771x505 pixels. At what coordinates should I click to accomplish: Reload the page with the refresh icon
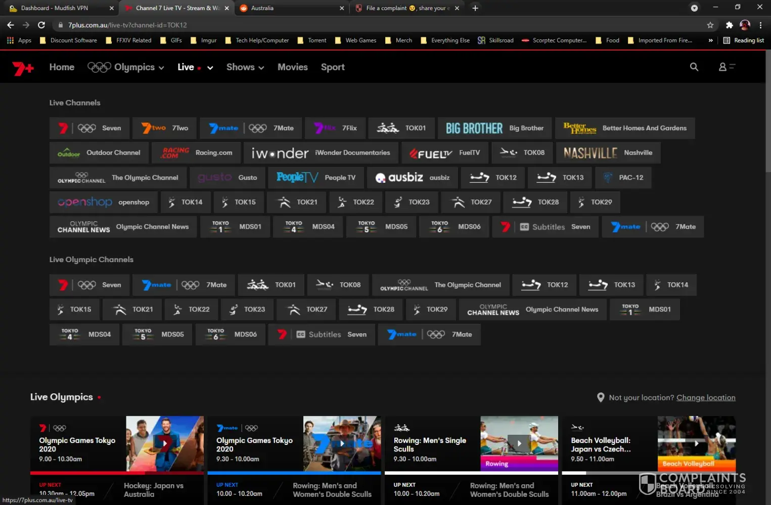(x=41, y=25)
